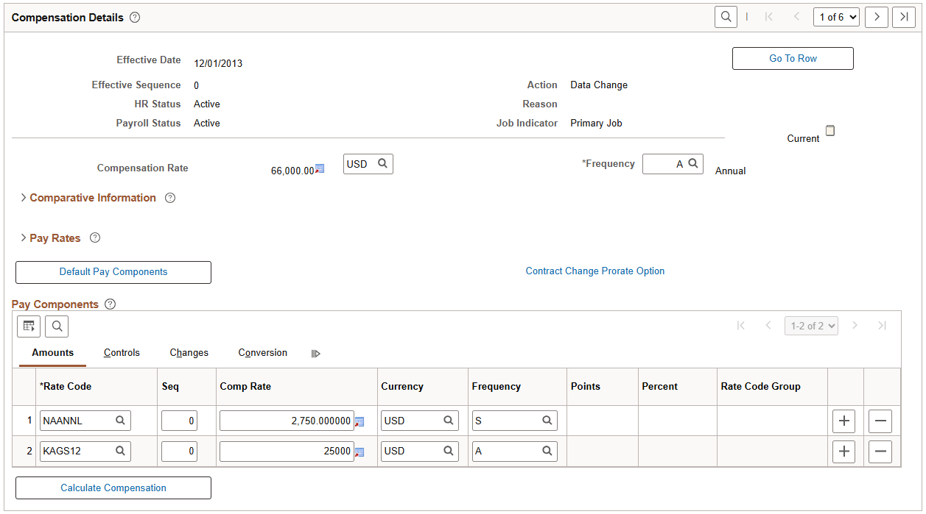
Task: Open the NAANNL rate code lookup
Action: tap(119, 420)
